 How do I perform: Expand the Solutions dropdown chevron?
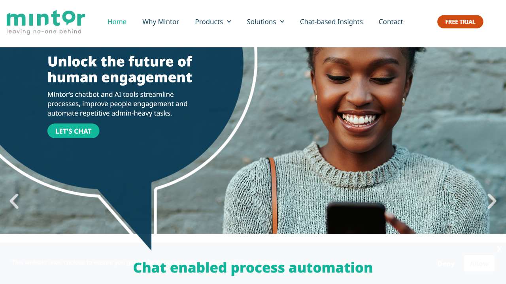coord(282,22)
